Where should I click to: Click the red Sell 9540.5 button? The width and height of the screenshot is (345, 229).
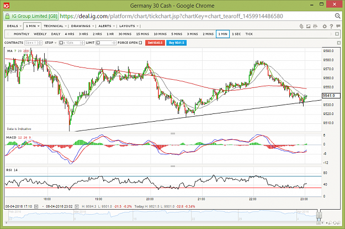tap(155, 43)
